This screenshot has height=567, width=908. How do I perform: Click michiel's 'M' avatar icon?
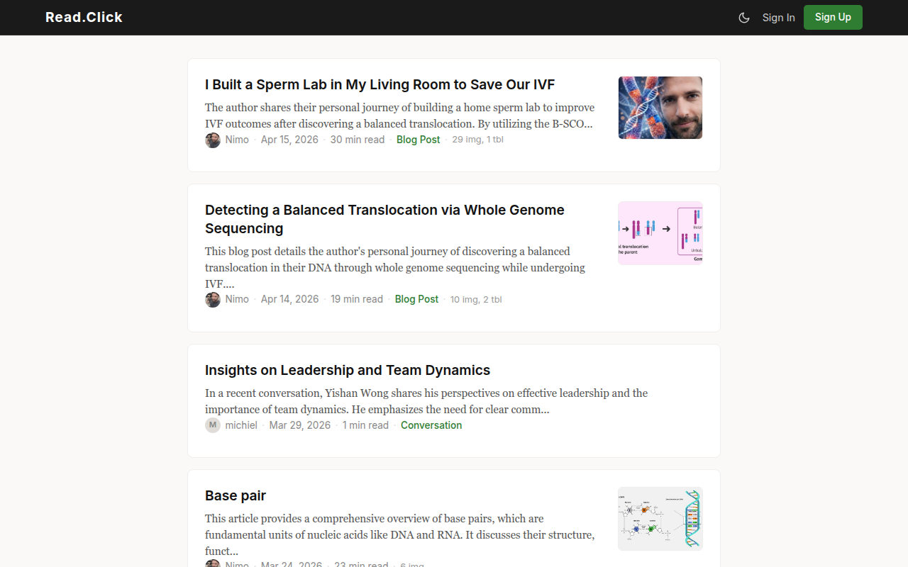[x=213, y=425]
